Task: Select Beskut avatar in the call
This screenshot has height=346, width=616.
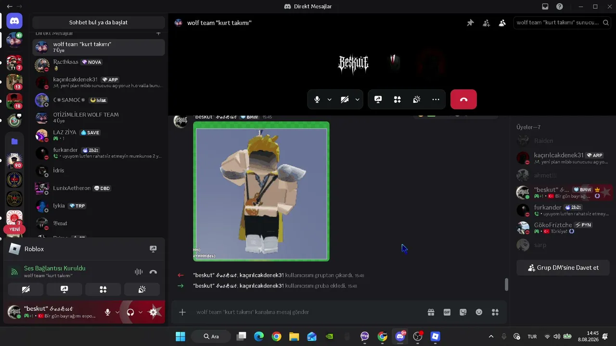Action: (354, 62)
